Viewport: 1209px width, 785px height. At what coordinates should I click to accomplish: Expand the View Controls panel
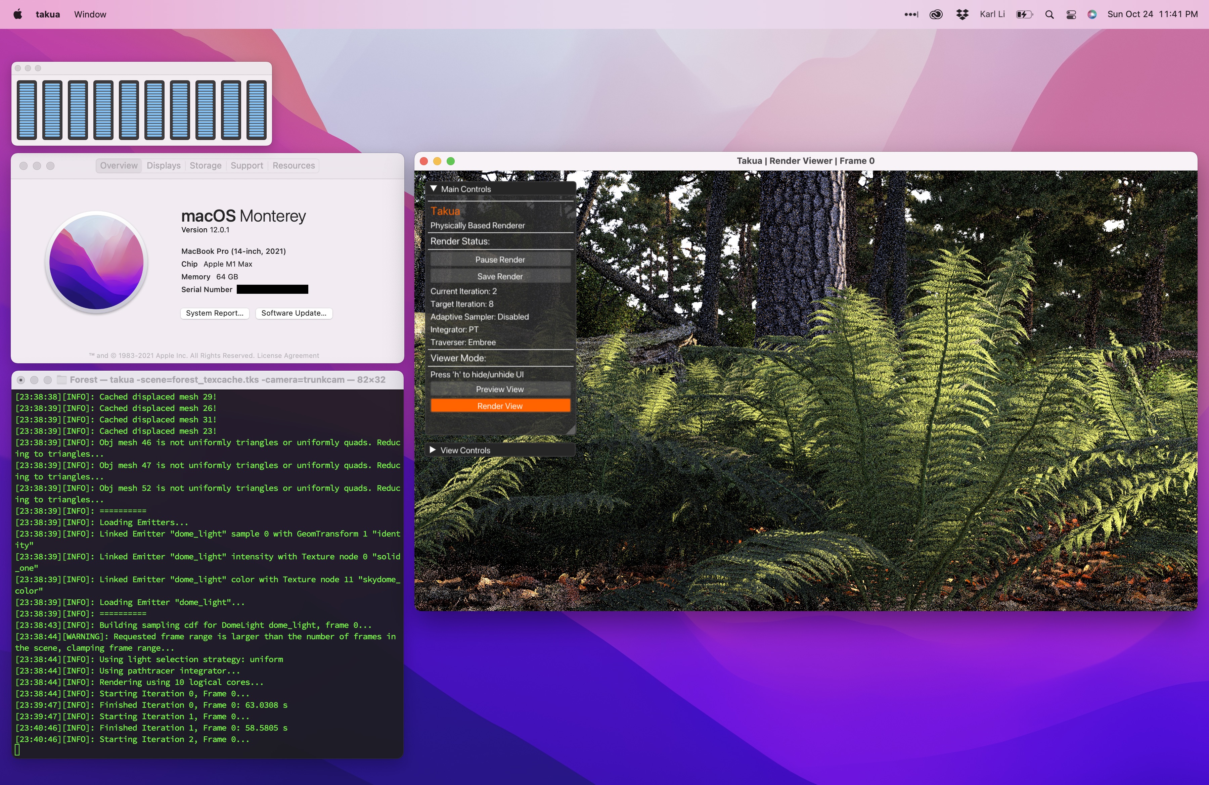point(433,450)
